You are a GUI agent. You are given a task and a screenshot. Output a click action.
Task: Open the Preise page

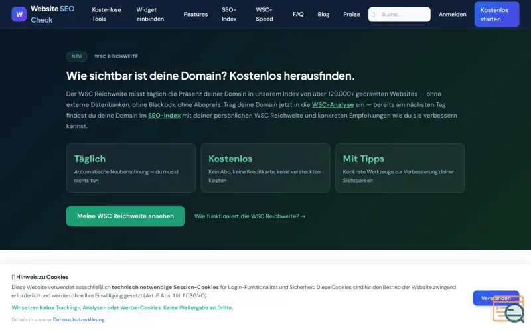[352, 14]
